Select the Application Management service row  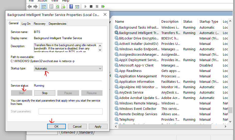coord(171,76)
